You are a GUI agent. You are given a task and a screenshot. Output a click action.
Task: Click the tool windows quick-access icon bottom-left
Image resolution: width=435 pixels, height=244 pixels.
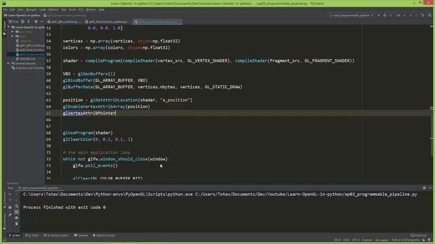pos(4,240)
